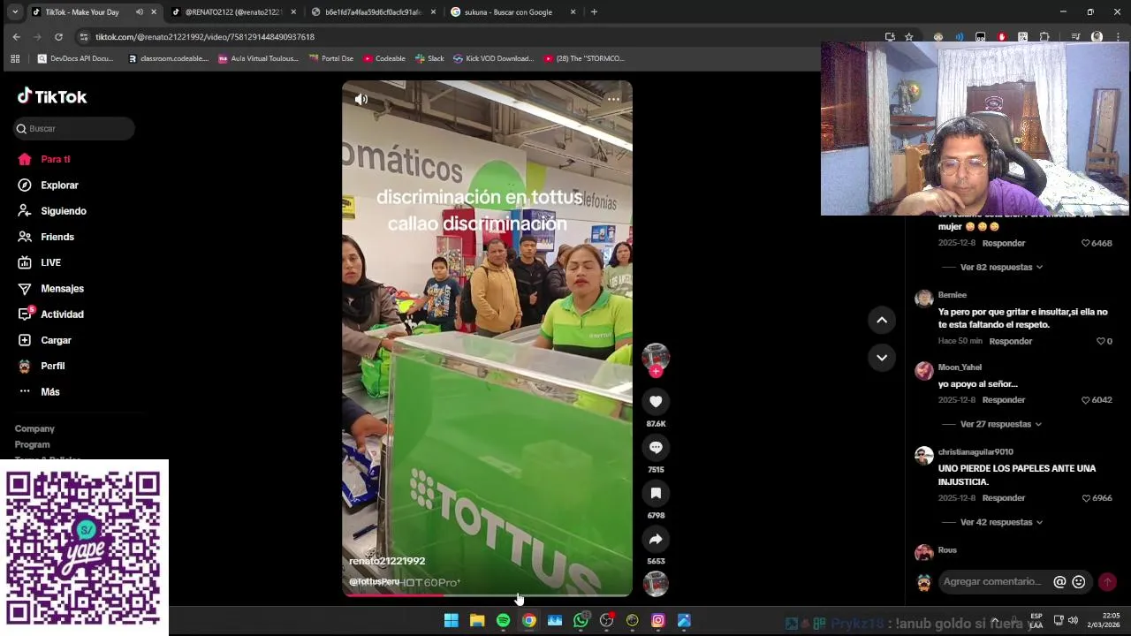Reply to christianaguilar9010's comment
The height and width of the screenshot is (636, 1131).
click(x=1004, y=498)
